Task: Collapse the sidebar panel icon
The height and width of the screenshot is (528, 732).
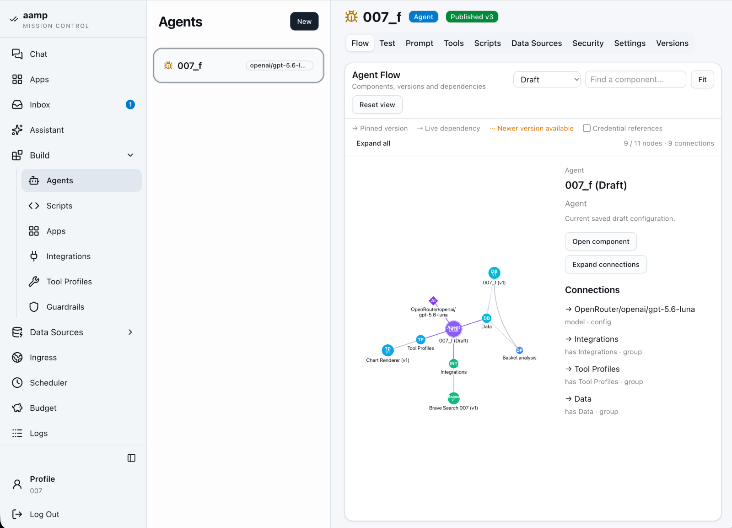Action: point(131,458)
